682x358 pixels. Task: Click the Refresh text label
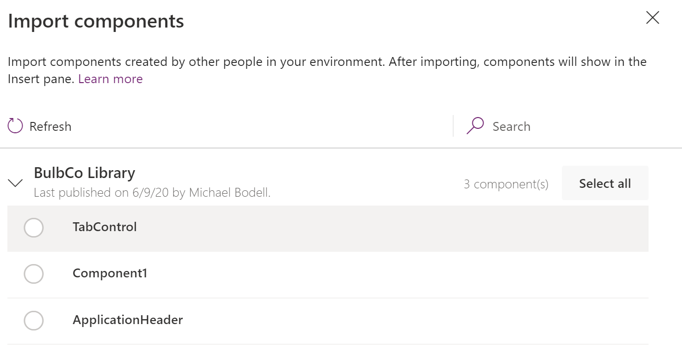click(50, 126)
